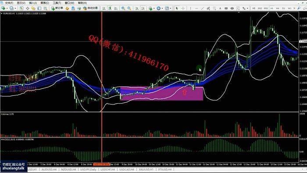Expand the periodicity clock dropdown arrow
307x173 pixels.
coord(162,8)
